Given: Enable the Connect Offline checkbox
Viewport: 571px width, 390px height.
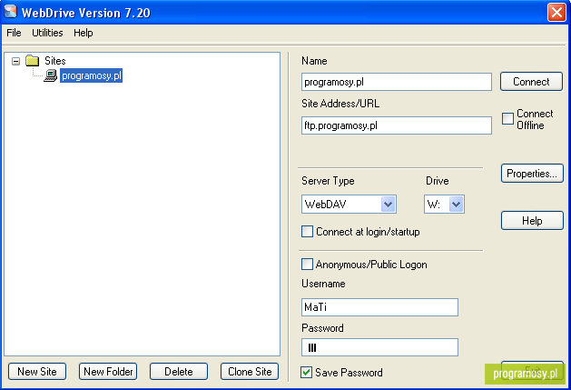Looking at the screenshot, I should [x=508, y=118].
